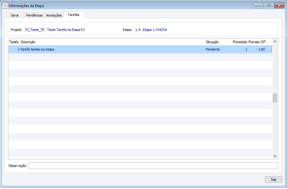The height and width of the screenshot is (189, 287).
Task: Go to the Anotações tab
Action: pyautogui.click(x=54, y=15)
